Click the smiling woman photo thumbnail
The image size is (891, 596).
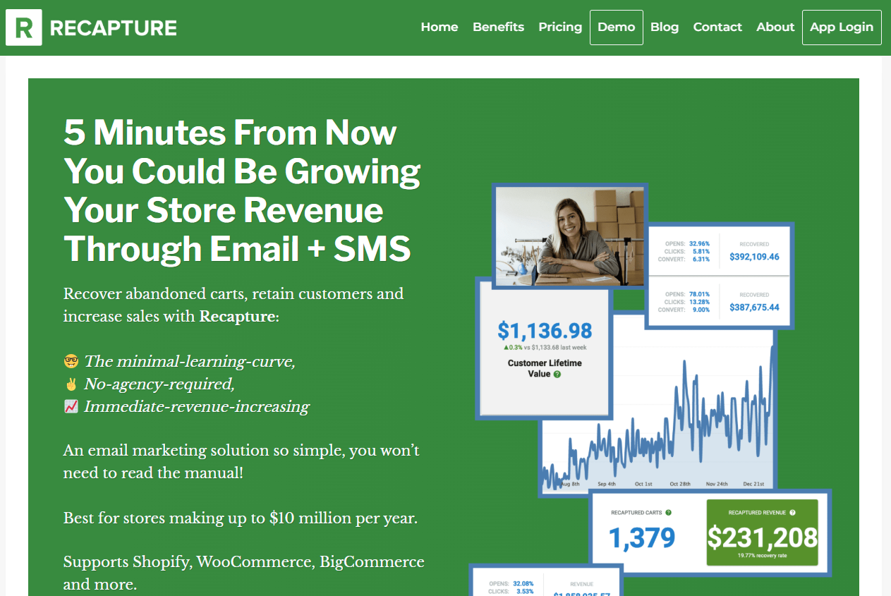click(x=570, y=236)
